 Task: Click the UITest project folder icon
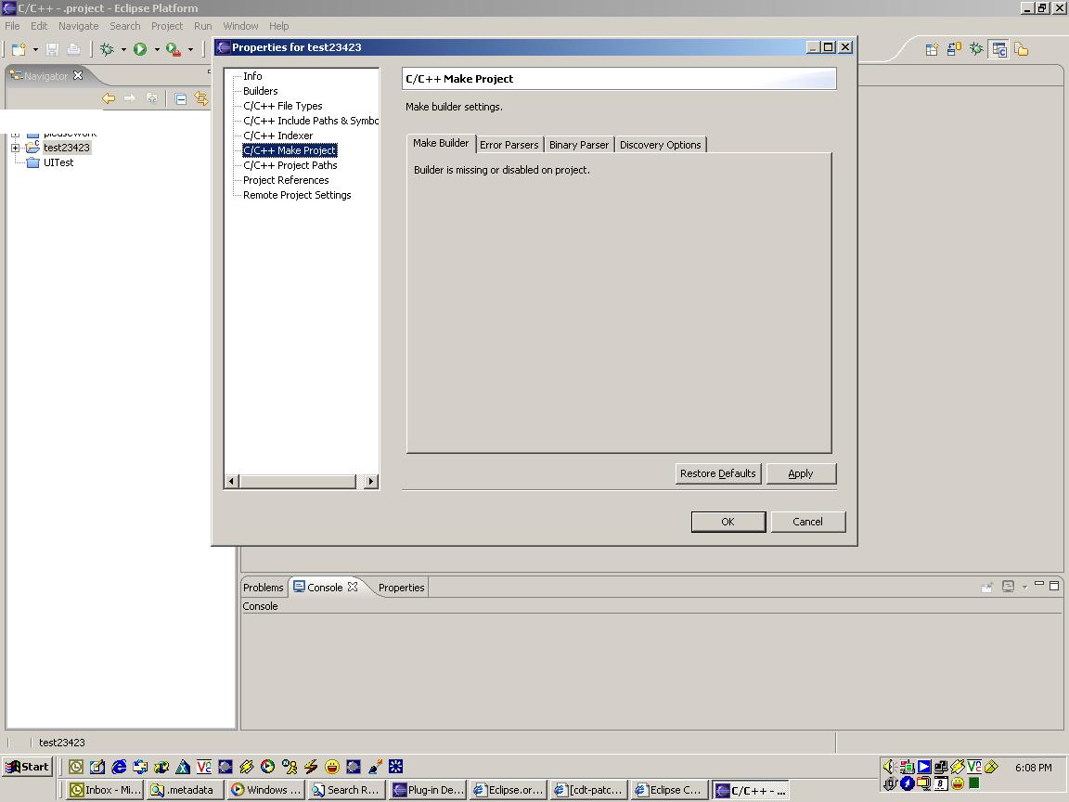point(32,162)
